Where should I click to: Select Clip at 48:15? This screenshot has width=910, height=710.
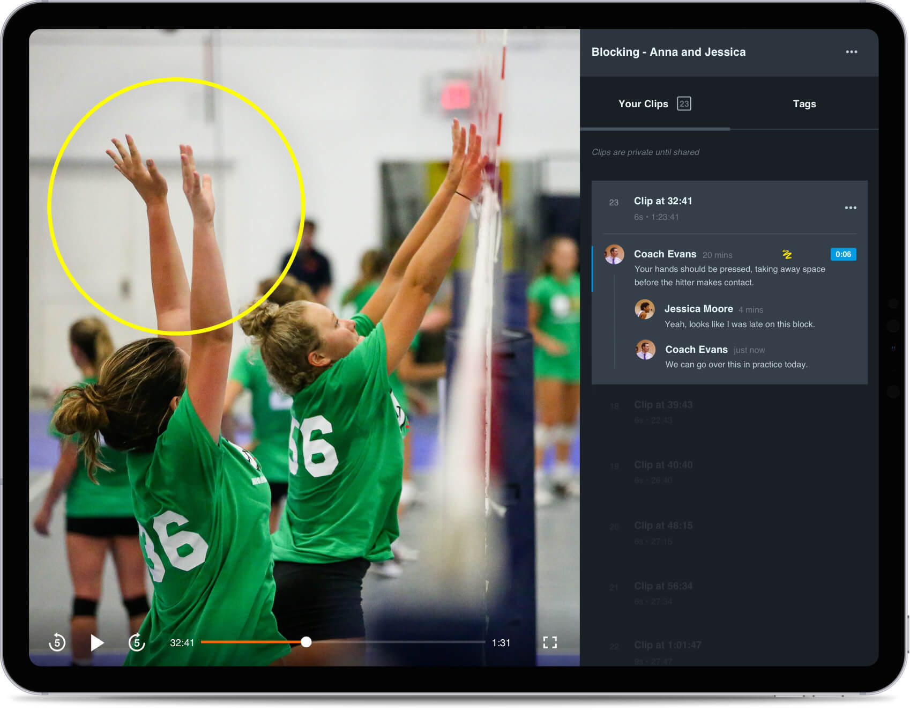click(663, 526)
